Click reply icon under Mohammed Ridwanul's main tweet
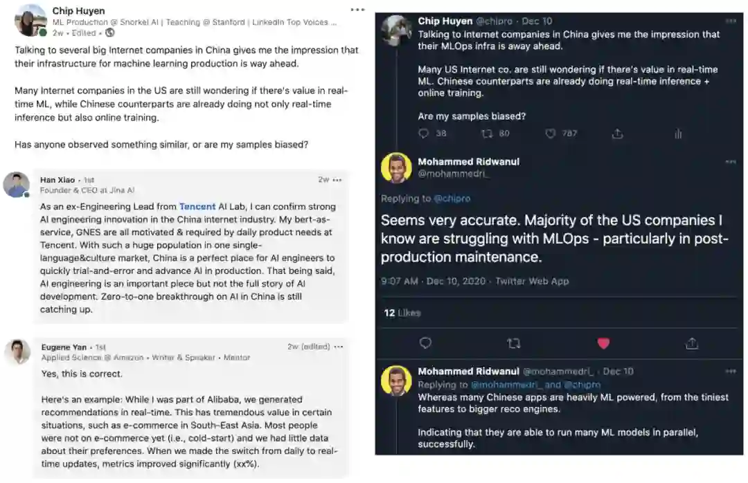Image resolution: width=748 pixels, height=483 pixels. tap(425, 343)
